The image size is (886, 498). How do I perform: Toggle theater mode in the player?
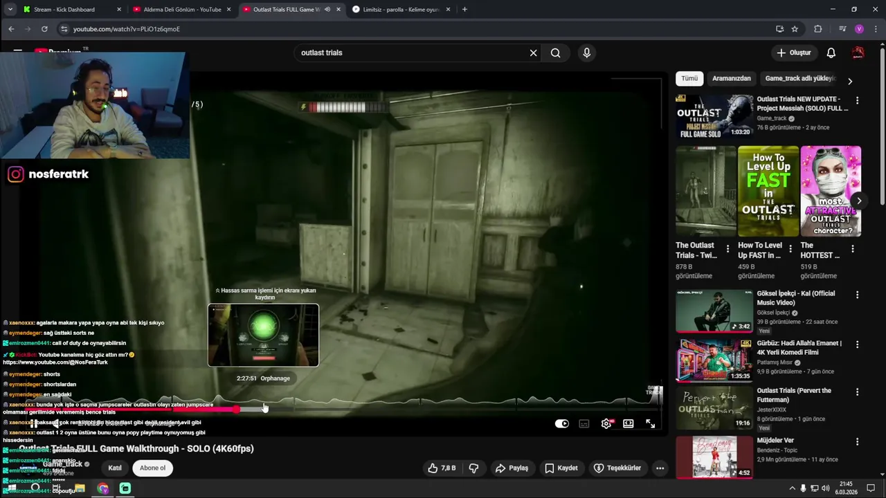(x=629, y=424)
